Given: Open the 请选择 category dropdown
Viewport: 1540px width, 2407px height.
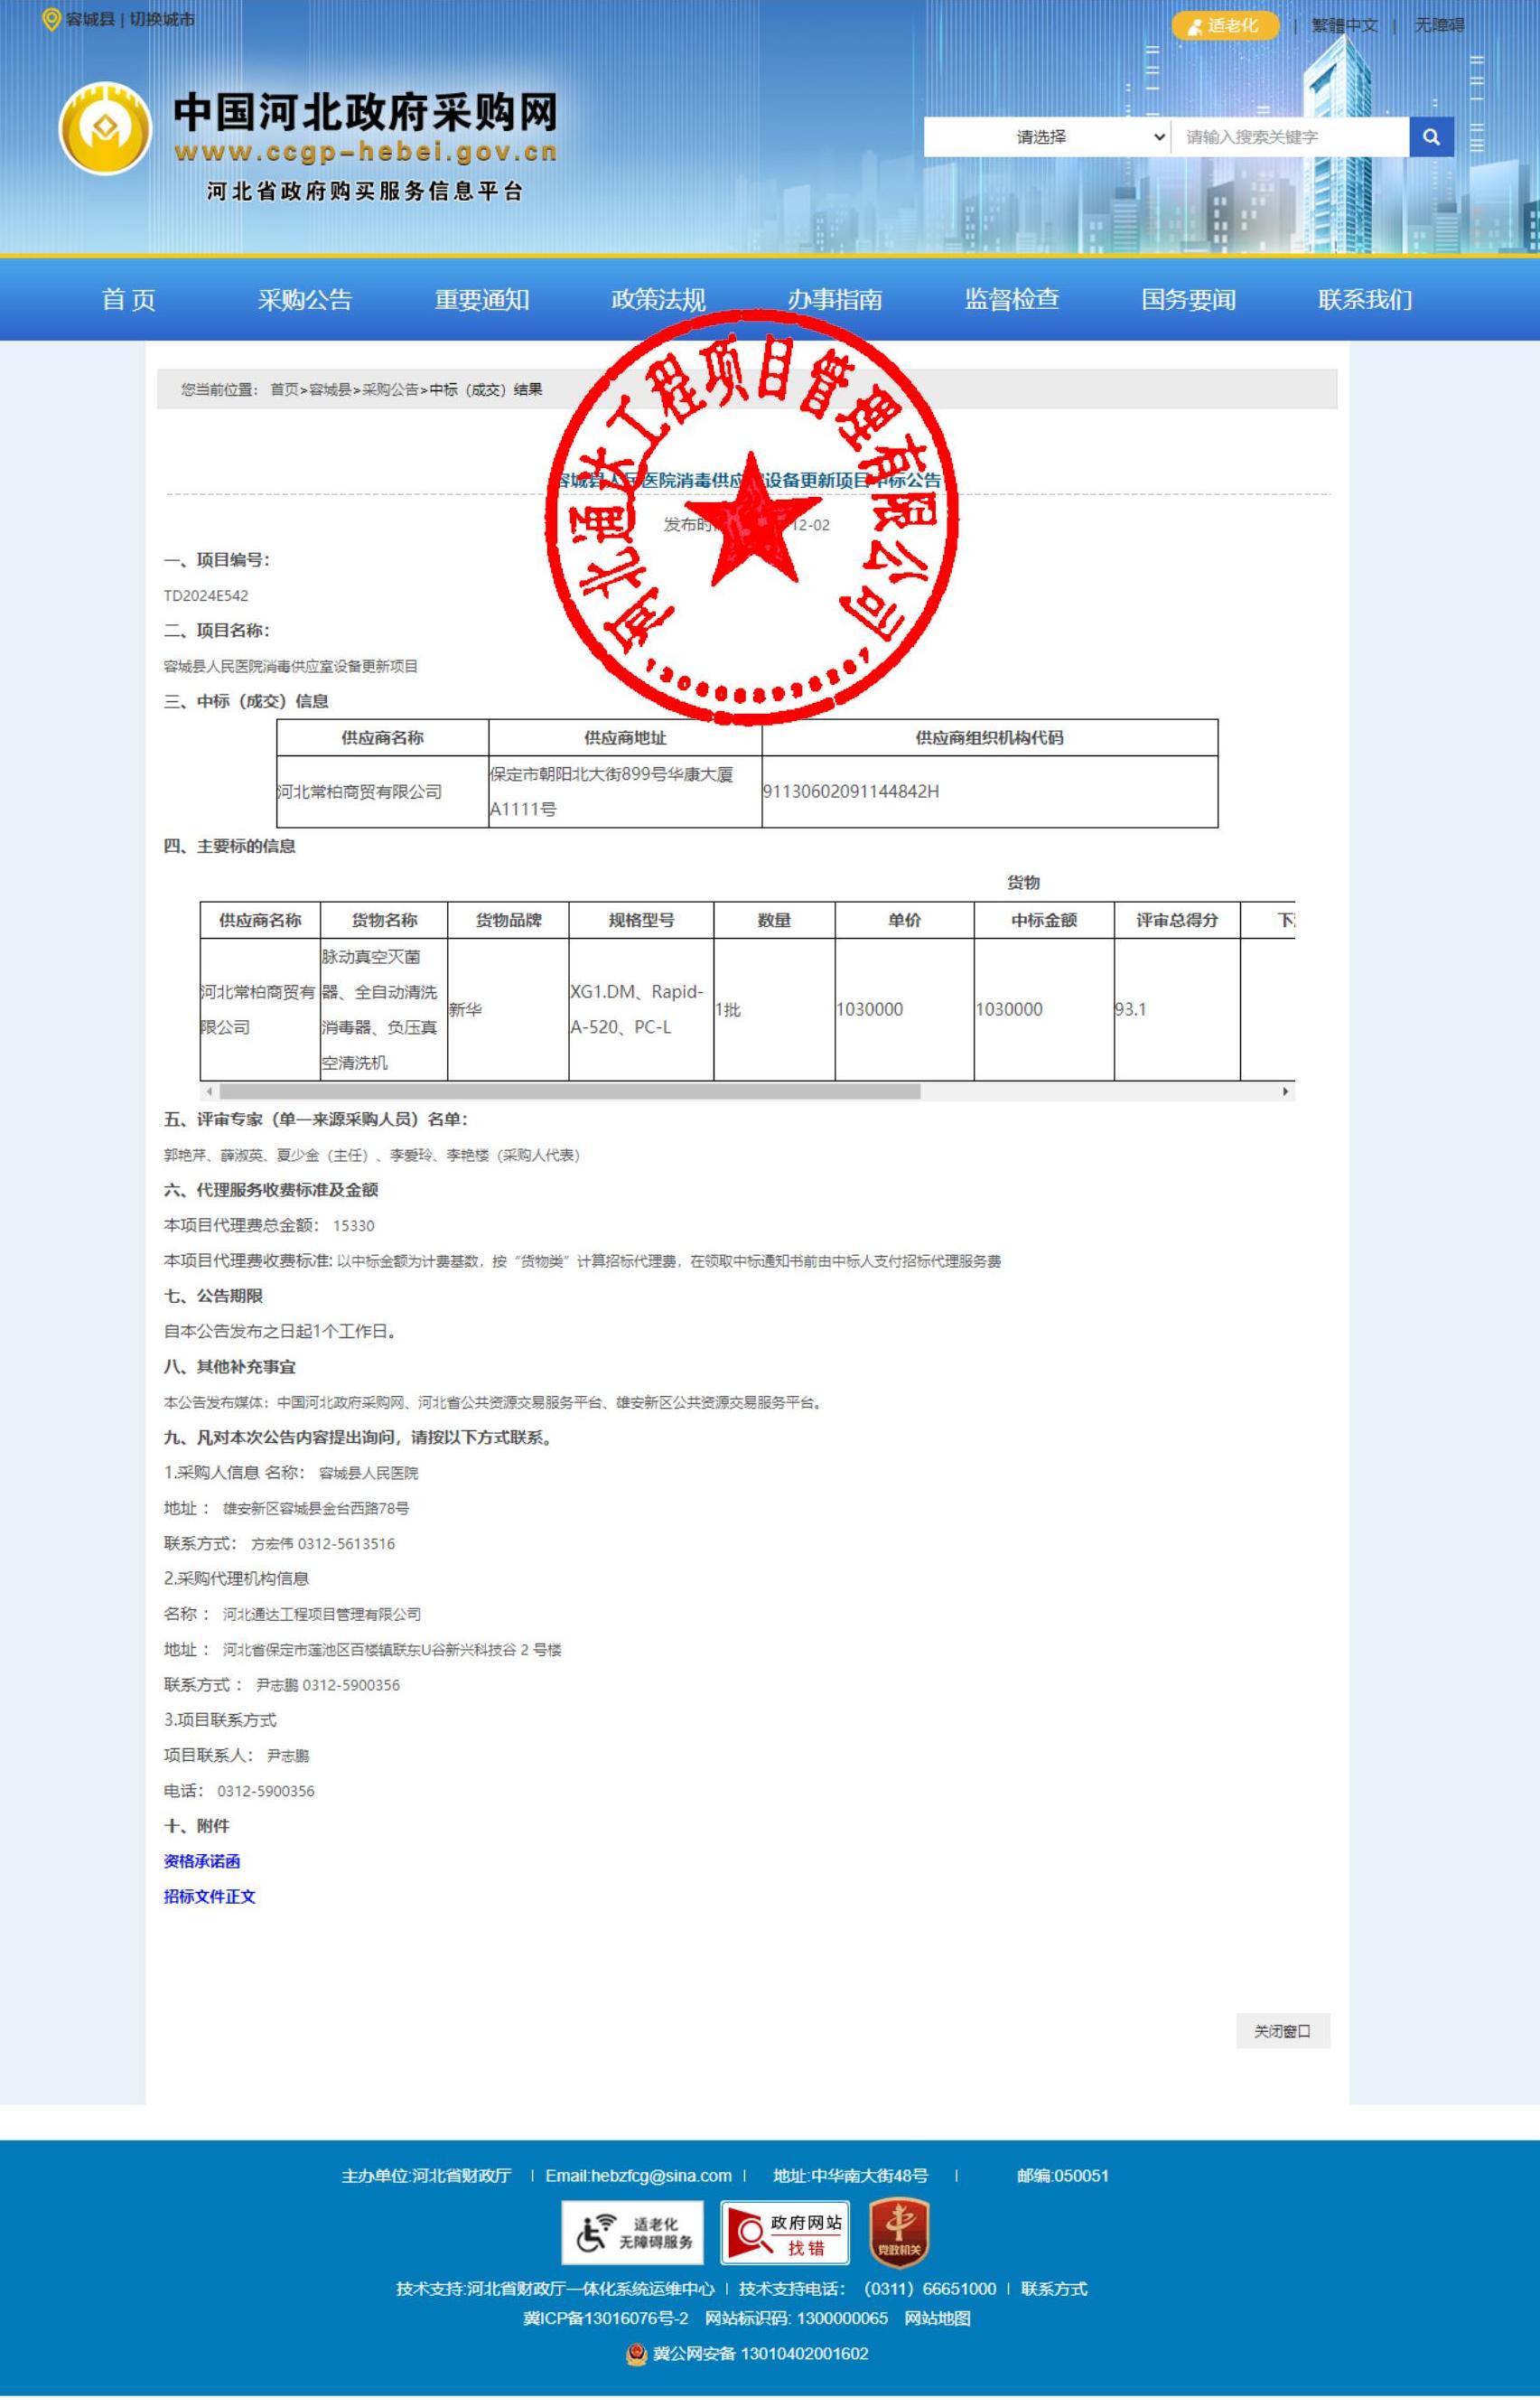Looking at the screenshot, I should pyautogui.click(x=1047, y=137).
